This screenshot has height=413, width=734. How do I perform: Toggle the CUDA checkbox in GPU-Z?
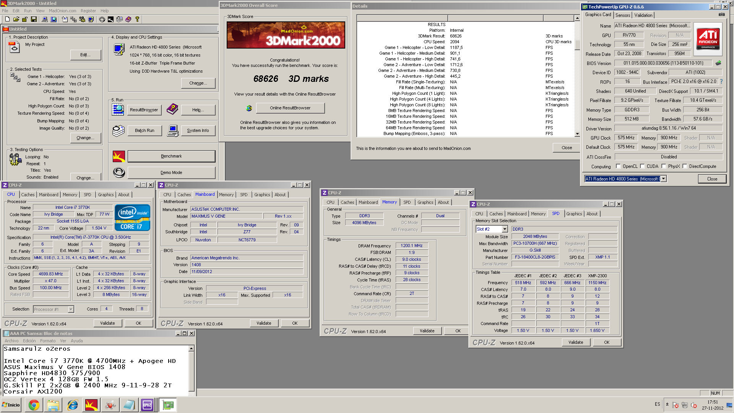tap(642, 166)
